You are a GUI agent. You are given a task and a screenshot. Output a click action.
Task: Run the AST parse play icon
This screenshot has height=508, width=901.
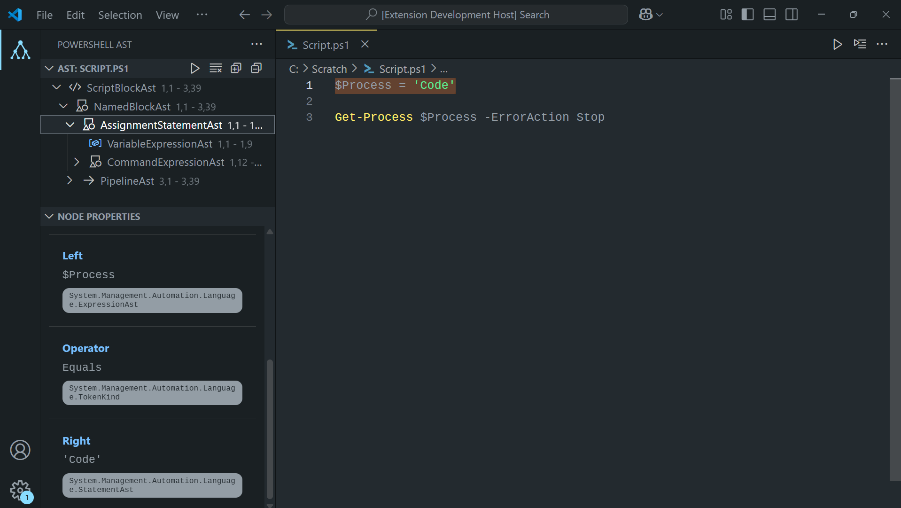(x=195, y=69)
